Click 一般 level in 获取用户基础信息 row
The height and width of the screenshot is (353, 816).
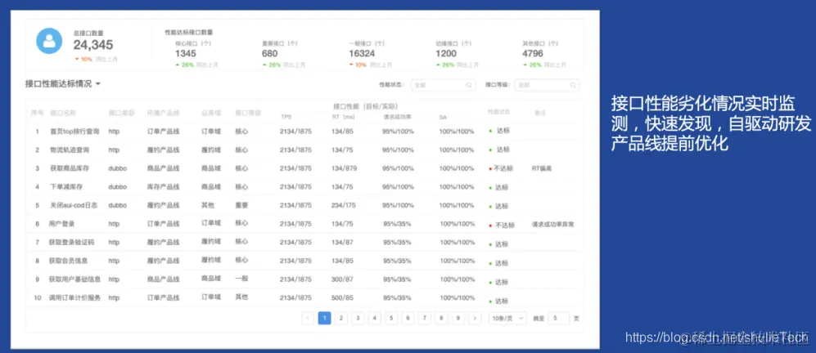241,279
